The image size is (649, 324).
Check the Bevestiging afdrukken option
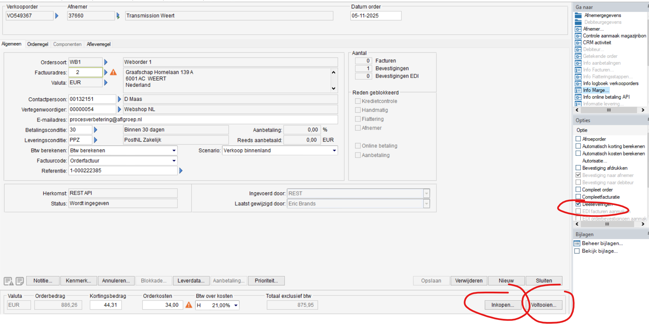coord(578,168)
